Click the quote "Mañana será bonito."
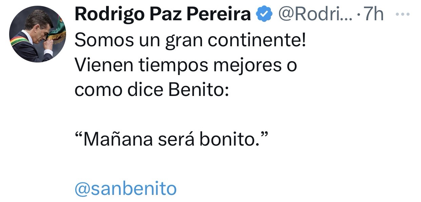Viewport: 421px width, 202px height. (x=172, y=140)
